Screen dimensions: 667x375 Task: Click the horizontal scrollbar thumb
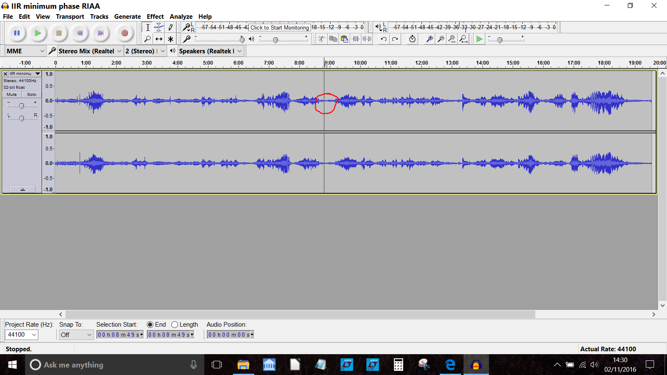pyautogui.click(x=300, y=314)
